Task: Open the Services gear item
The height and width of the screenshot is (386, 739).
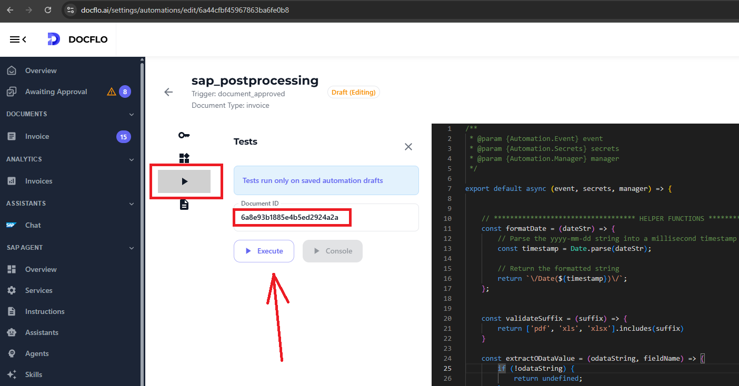Action: click(38, 290)
